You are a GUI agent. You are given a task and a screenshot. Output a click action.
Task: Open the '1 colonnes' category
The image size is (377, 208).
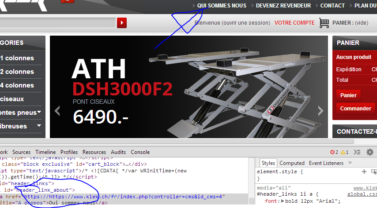pyautogui.click(x=17, y=58)
